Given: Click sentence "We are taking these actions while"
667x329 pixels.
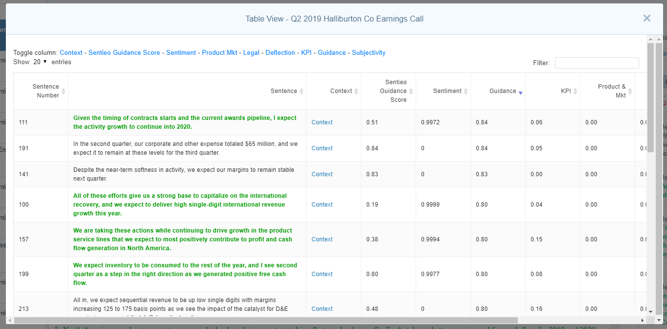Looking at the screenshot, I should (x=183, y=239).
